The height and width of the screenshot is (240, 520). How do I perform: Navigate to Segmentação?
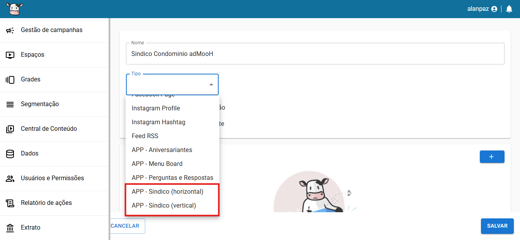pos(54,104)
